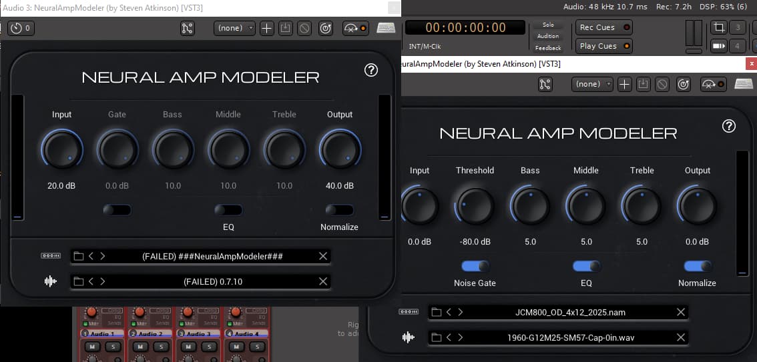The width and height of the screenshot is (757, 362).
Task: Click next model arrow beside JCM800 file
Action: coord(461,312)
